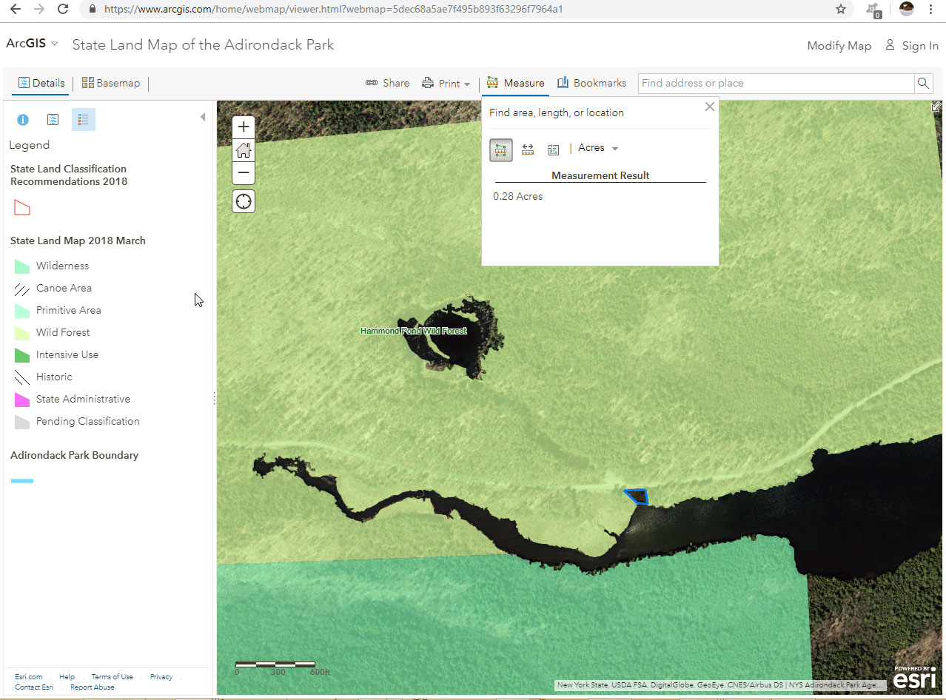This screenshot has height=700, width=946.
Task: Open the Print dropdown
Action: pyautogui.click(x=446, y=84)
